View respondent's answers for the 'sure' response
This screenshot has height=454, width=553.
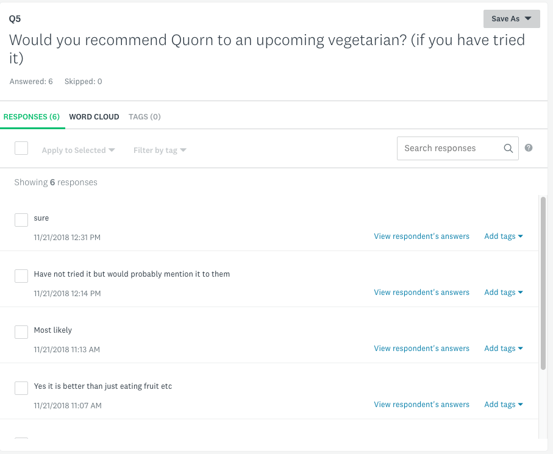pyautogui.click(x=421, y=236)
